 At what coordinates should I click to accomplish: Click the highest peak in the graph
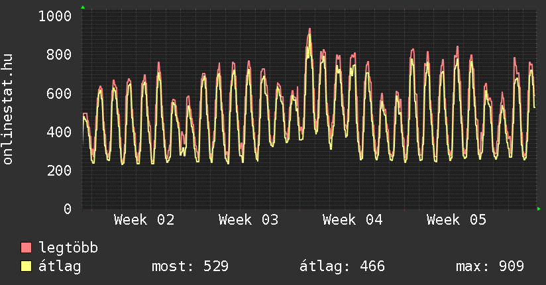click(x=309, y=30)
